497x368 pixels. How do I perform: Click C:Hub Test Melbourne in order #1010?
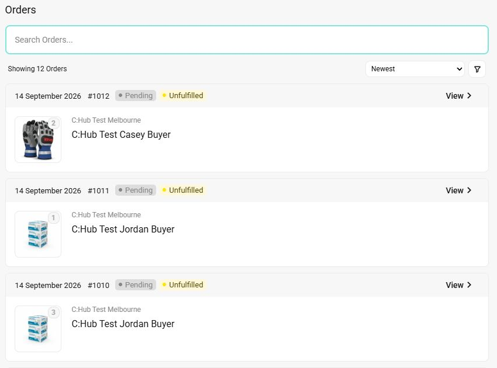click(106, 310)
